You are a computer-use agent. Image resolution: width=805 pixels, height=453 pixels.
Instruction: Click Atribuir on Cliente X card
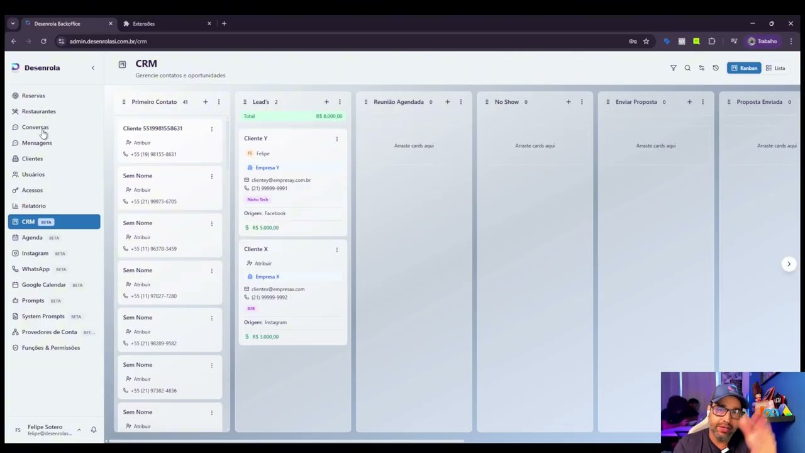(258, 264)
